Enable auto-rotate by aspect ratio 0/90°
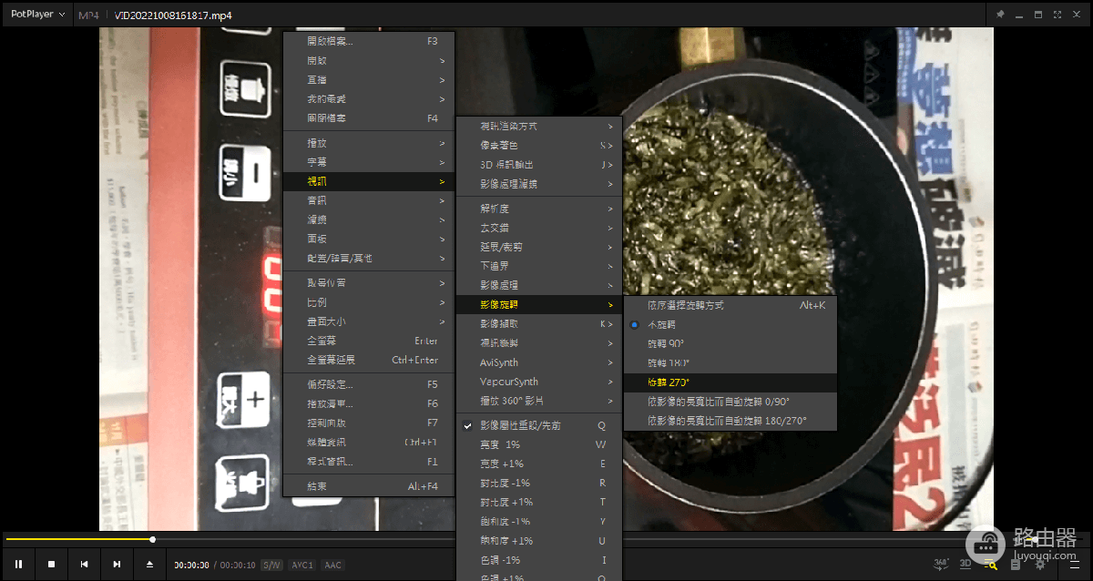 (730, 402)
